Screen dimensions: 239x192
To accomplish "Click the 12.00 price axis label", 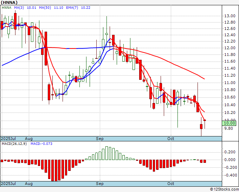I will pyautogui.click(x=230, y=48).
